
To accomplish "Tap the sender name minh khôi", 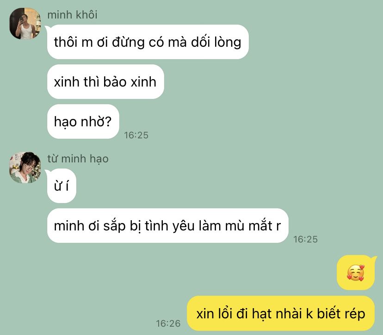I will [72, 15].
